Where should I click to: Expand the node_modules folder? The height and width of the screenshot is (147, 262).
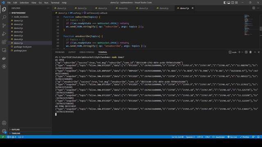click(x=30, y=17)
